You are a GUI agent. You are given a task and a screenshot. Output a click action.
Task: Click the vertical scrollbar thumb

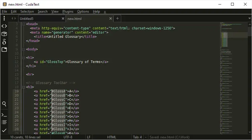[250, 31]
